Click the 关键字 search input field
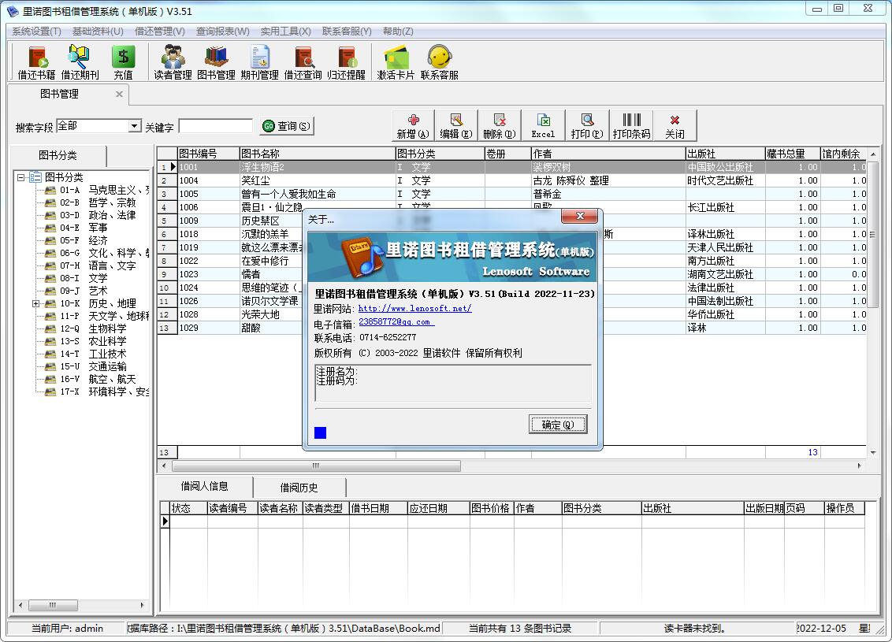892x642 pixels. 215,126
